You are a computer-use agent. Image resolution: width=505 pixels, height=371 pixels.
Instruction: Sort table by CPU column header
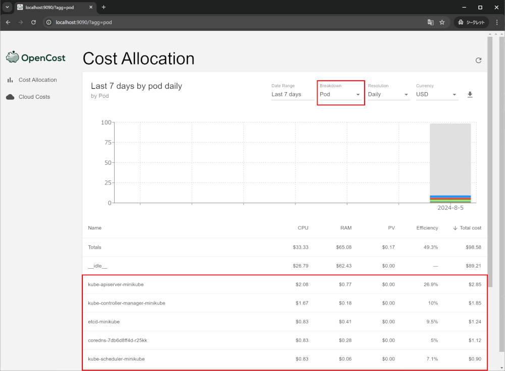[302, 228]
